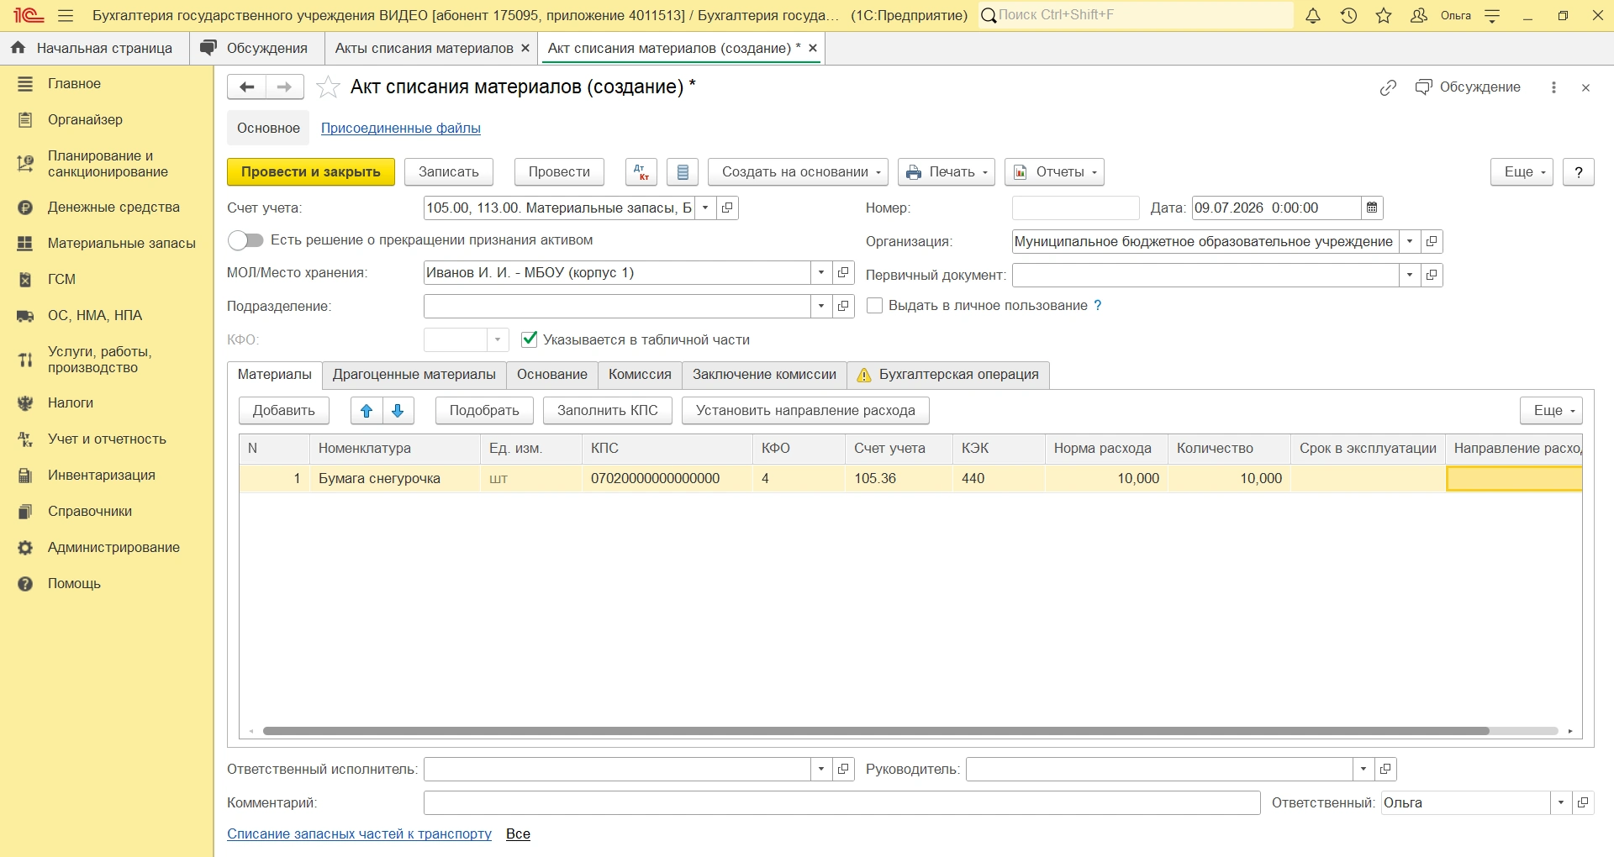Move row up with blue arrow
The height and width of the screenshot is (857, 1614).
367,411
